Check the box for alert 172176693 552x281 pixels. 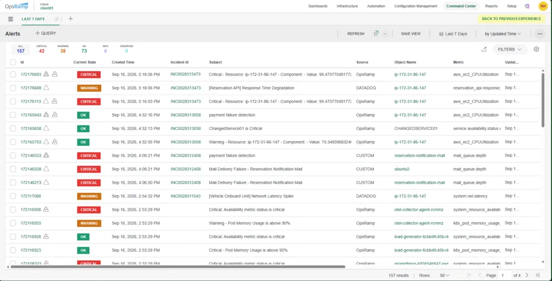coord(13,74)
